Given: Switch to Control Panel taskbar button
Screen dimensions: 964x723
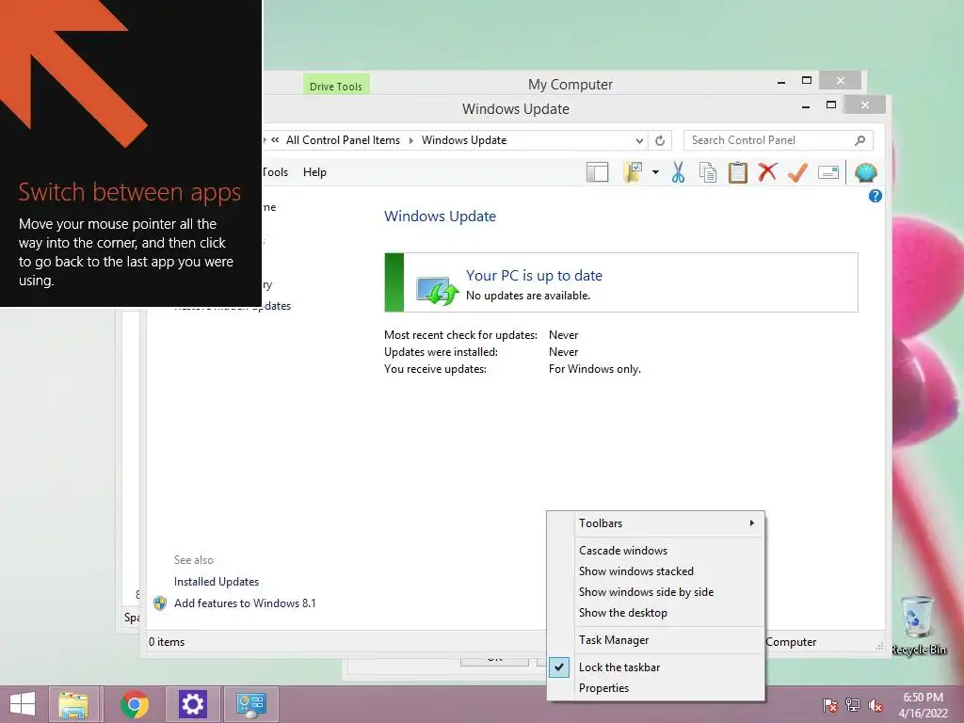Looking at the screenshot, I should 250,704.
